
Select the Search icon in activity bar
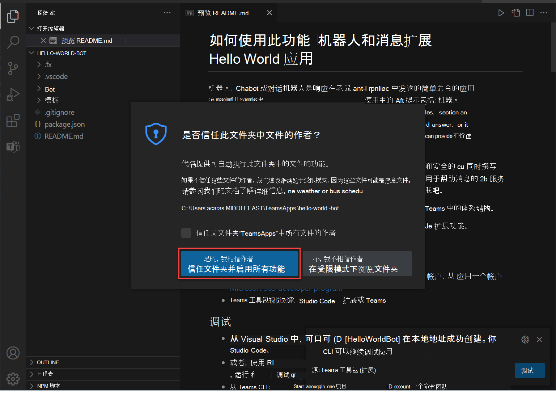pyautogui.click(x=13, y=42)
